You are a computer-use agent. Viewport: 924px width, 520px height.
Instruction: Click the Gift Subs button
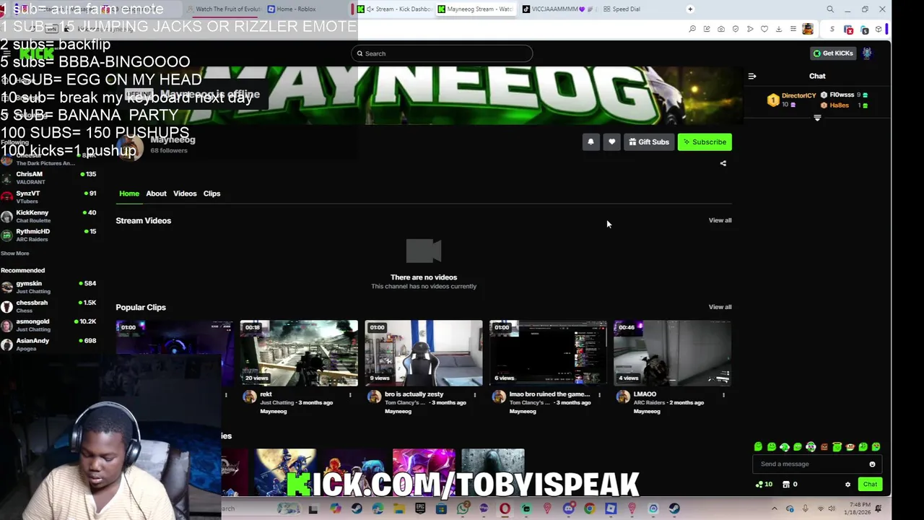pos(649,142)
